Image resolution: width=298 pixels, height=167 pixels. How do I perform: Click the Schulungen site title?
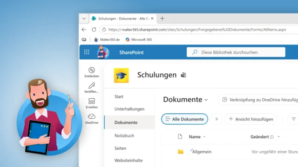click(157, 75)
